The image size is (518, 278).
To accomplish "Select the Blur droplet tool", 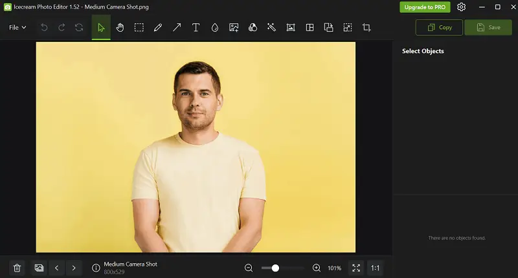I will tap(215, 27).
